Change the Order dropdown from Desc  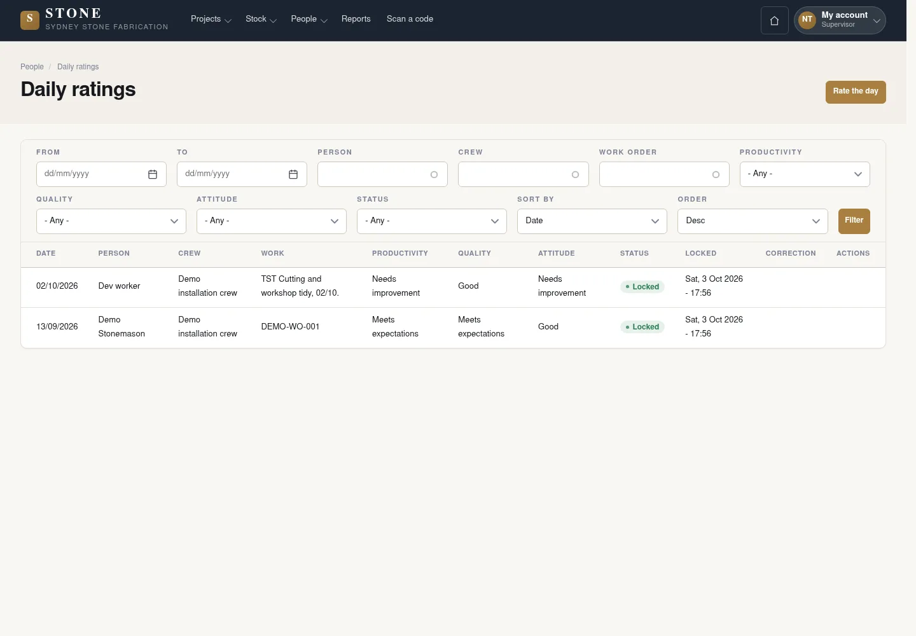pyautogui.click(x=753, y=221)
